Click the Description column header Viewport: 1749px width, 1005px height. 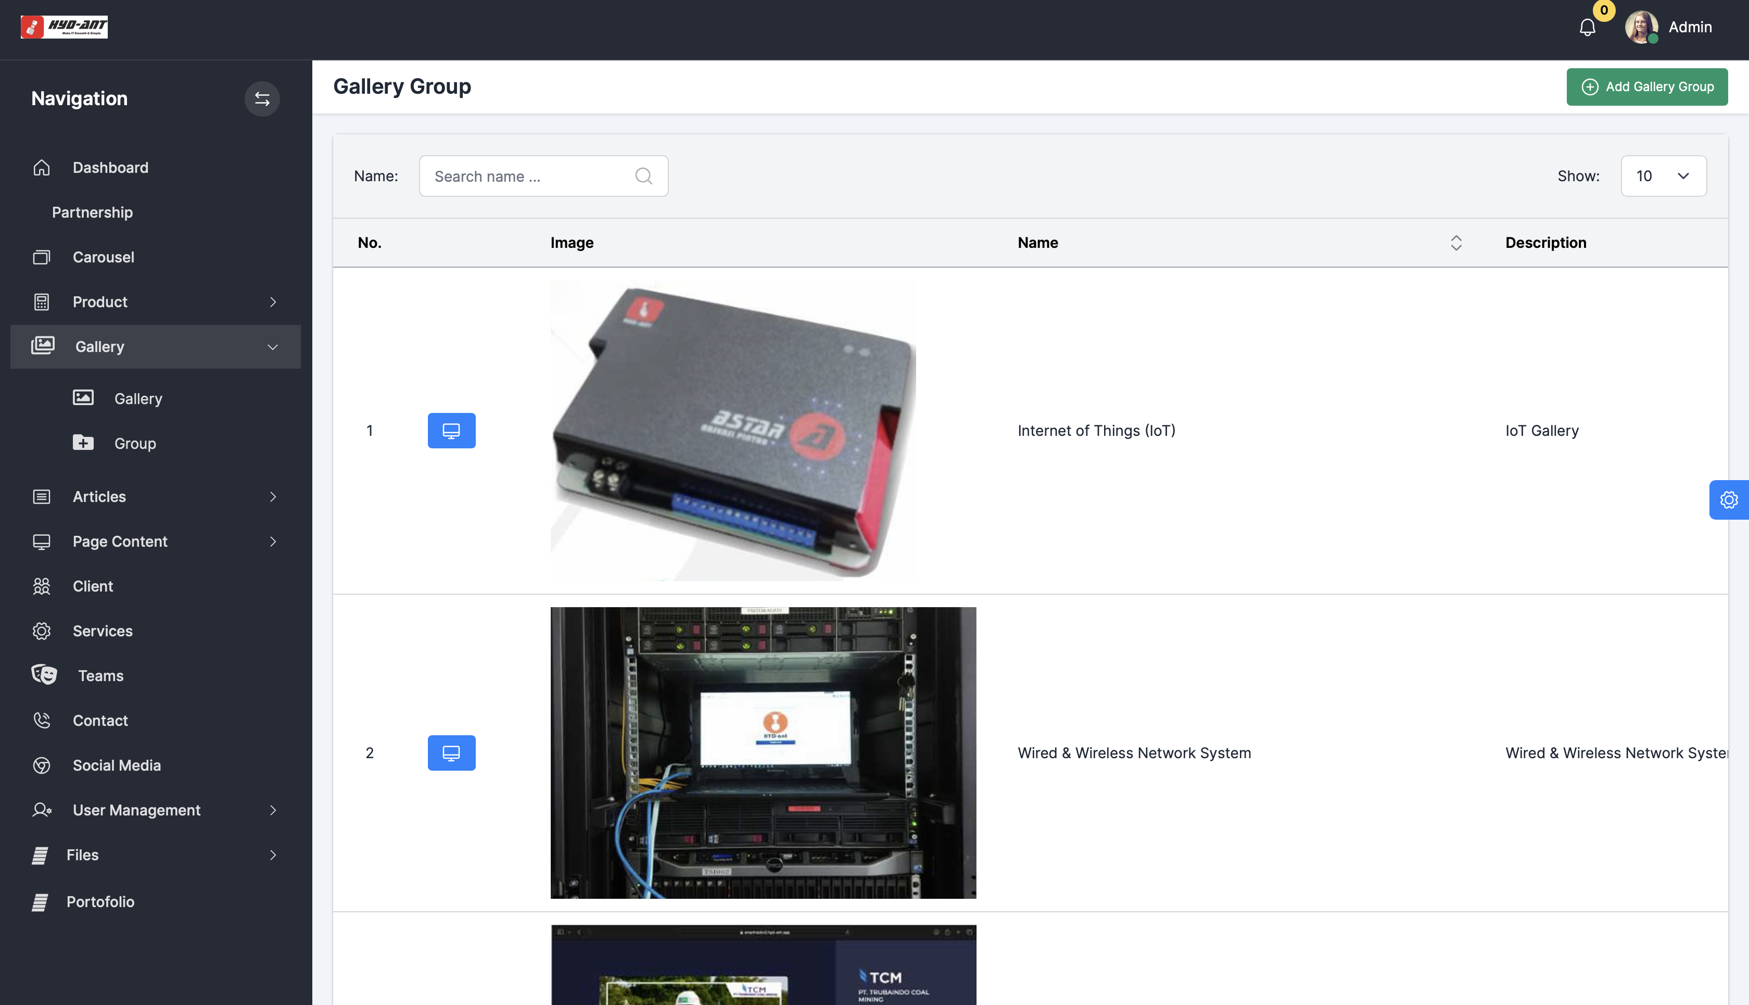pos(1545,243)
